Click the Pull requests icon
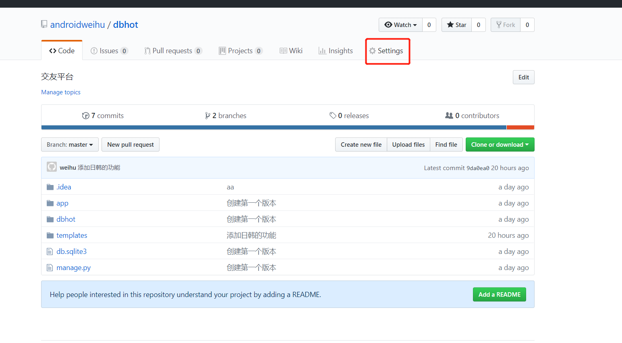Viewport: 622px width, 343px height. (x=147, y=51)
